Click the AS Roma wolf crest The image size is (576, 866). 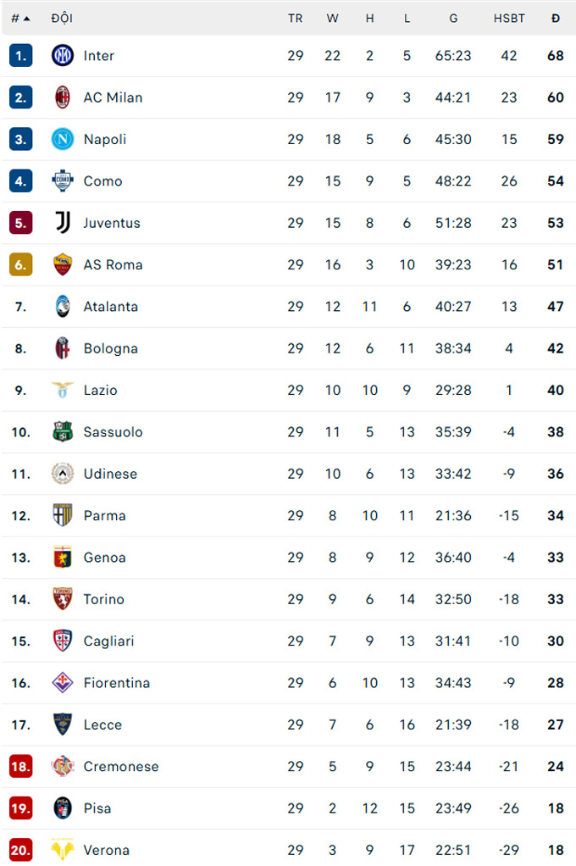coord(62,264)
